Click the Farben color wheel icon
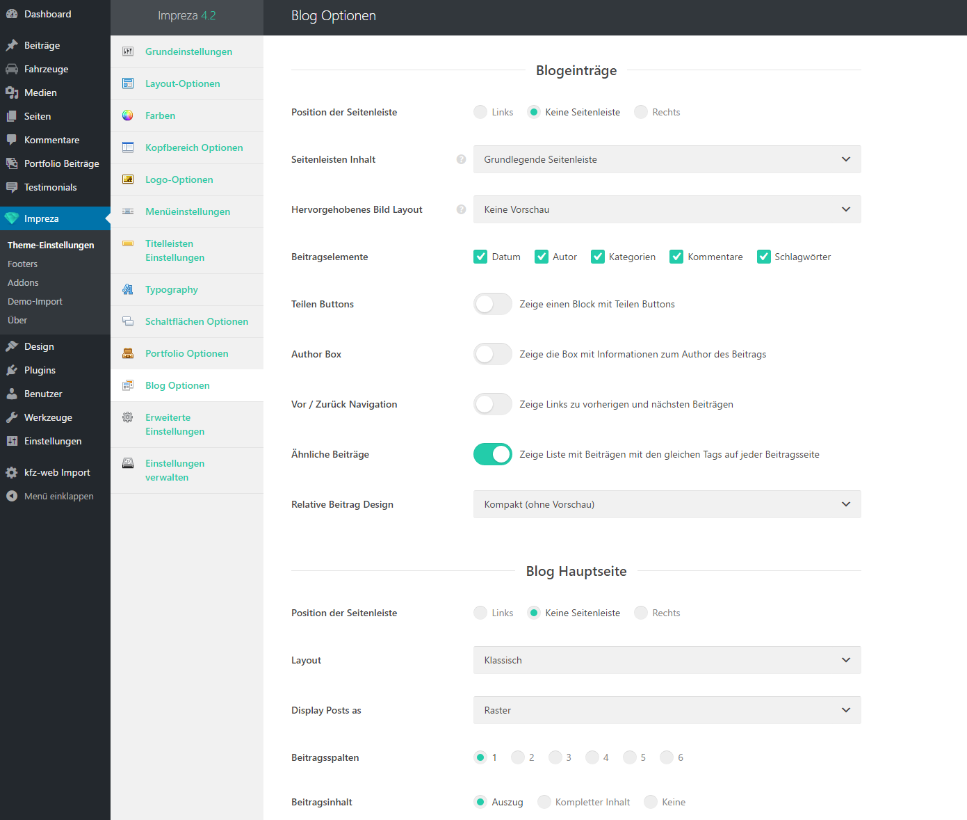967x820 pixels. pyautogui.click(x=128, y=115)
